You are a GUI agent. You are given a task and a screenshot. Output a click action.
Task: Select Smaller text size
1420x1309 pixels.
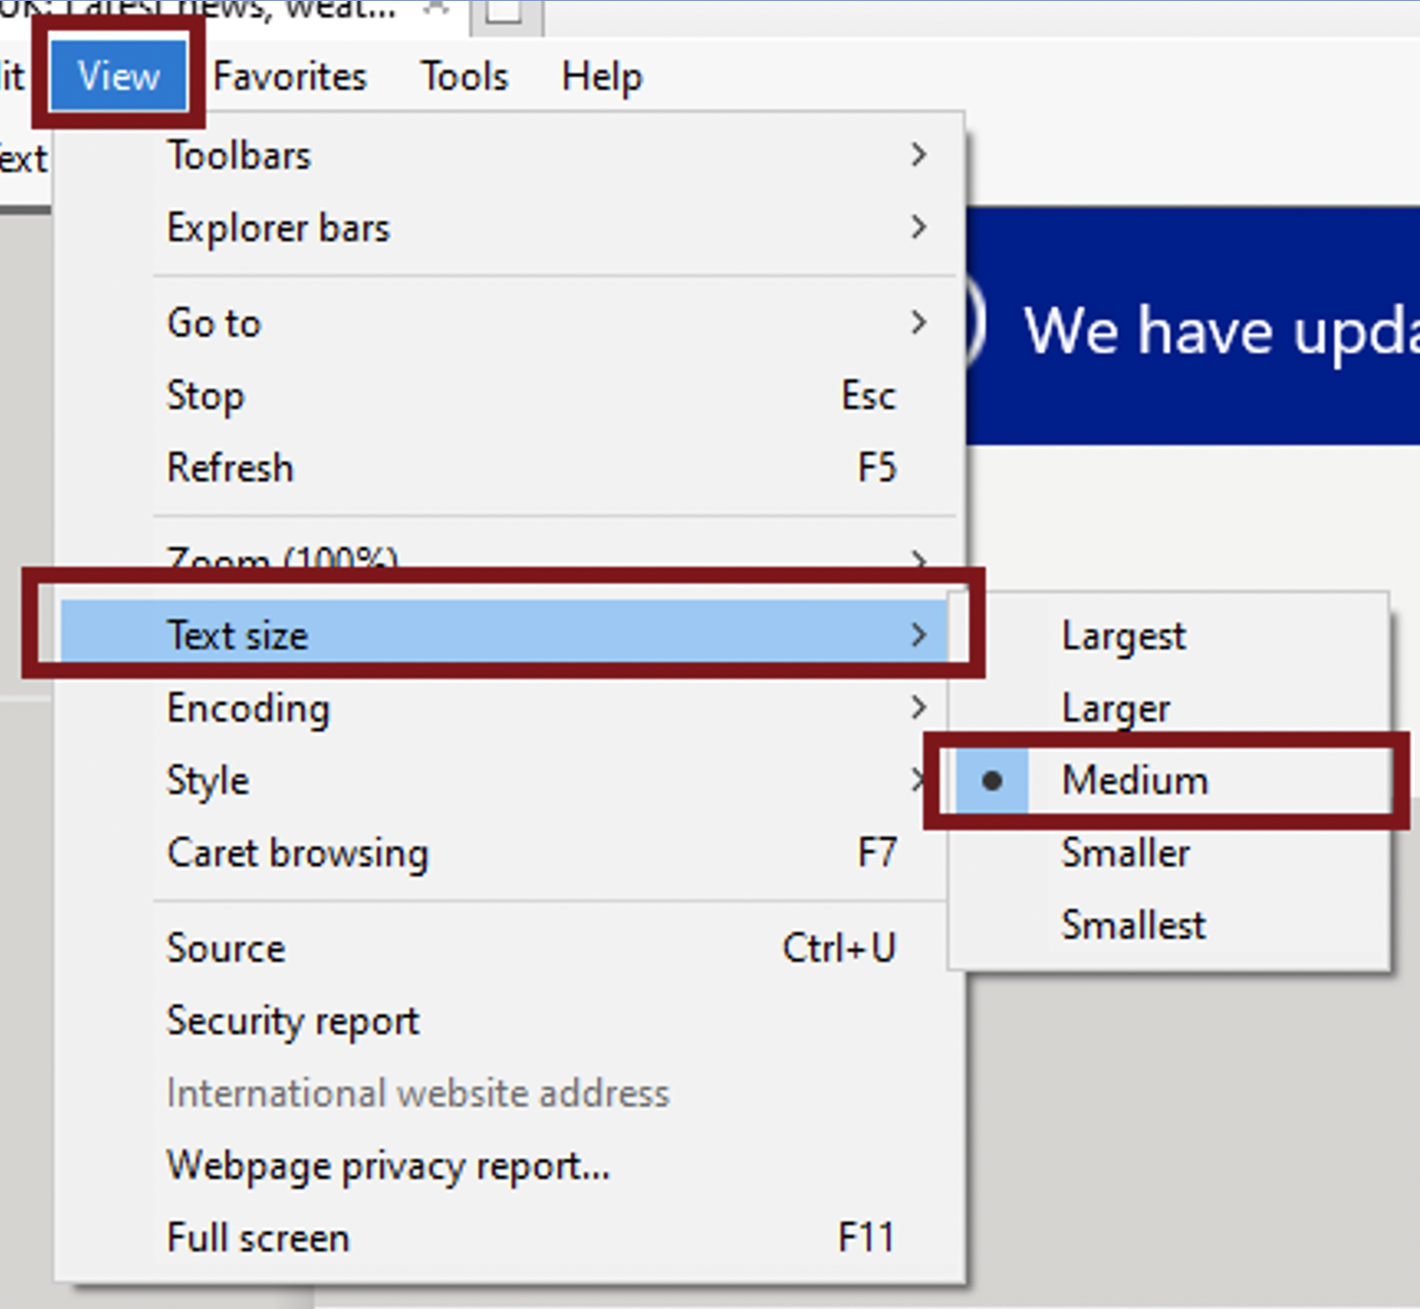pyautogui.click(x=1125, y=852)
